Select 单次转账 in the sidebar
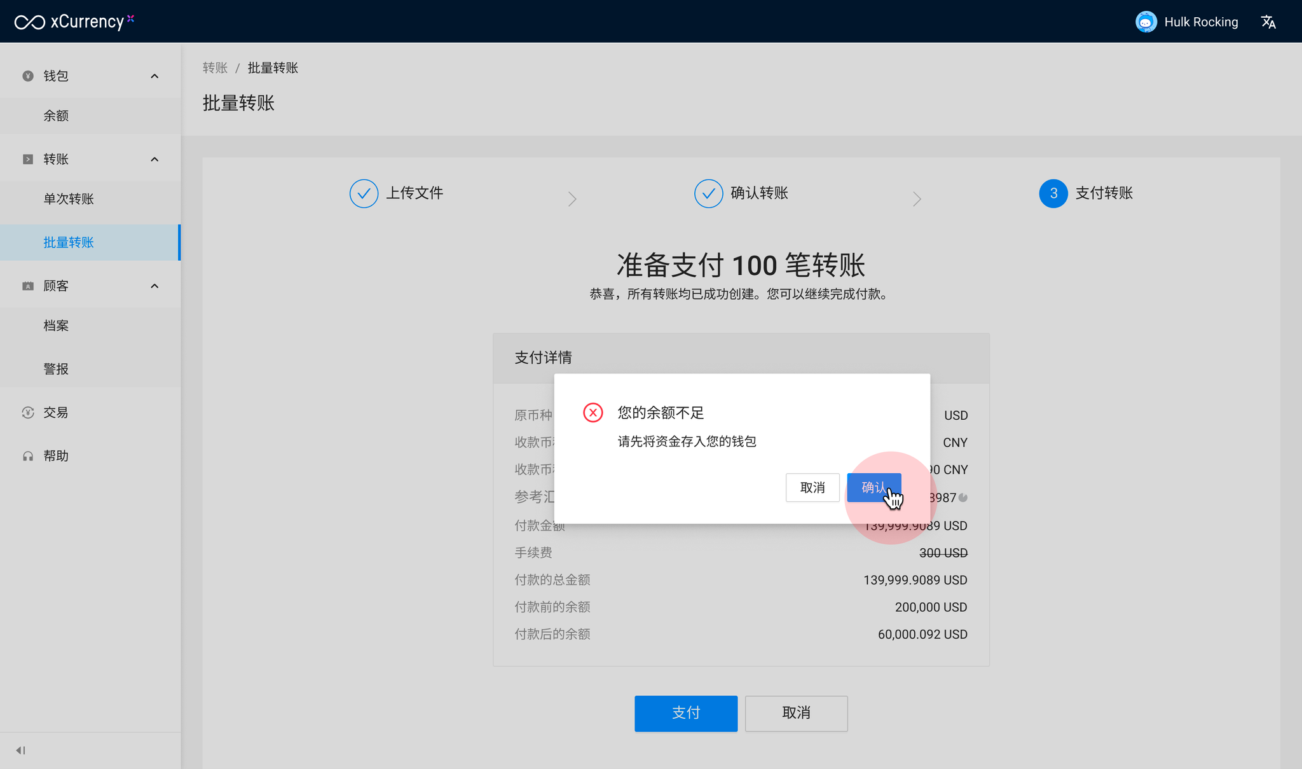The height and width of the screenshot is (769, 1302). click(x=69, y=199)
